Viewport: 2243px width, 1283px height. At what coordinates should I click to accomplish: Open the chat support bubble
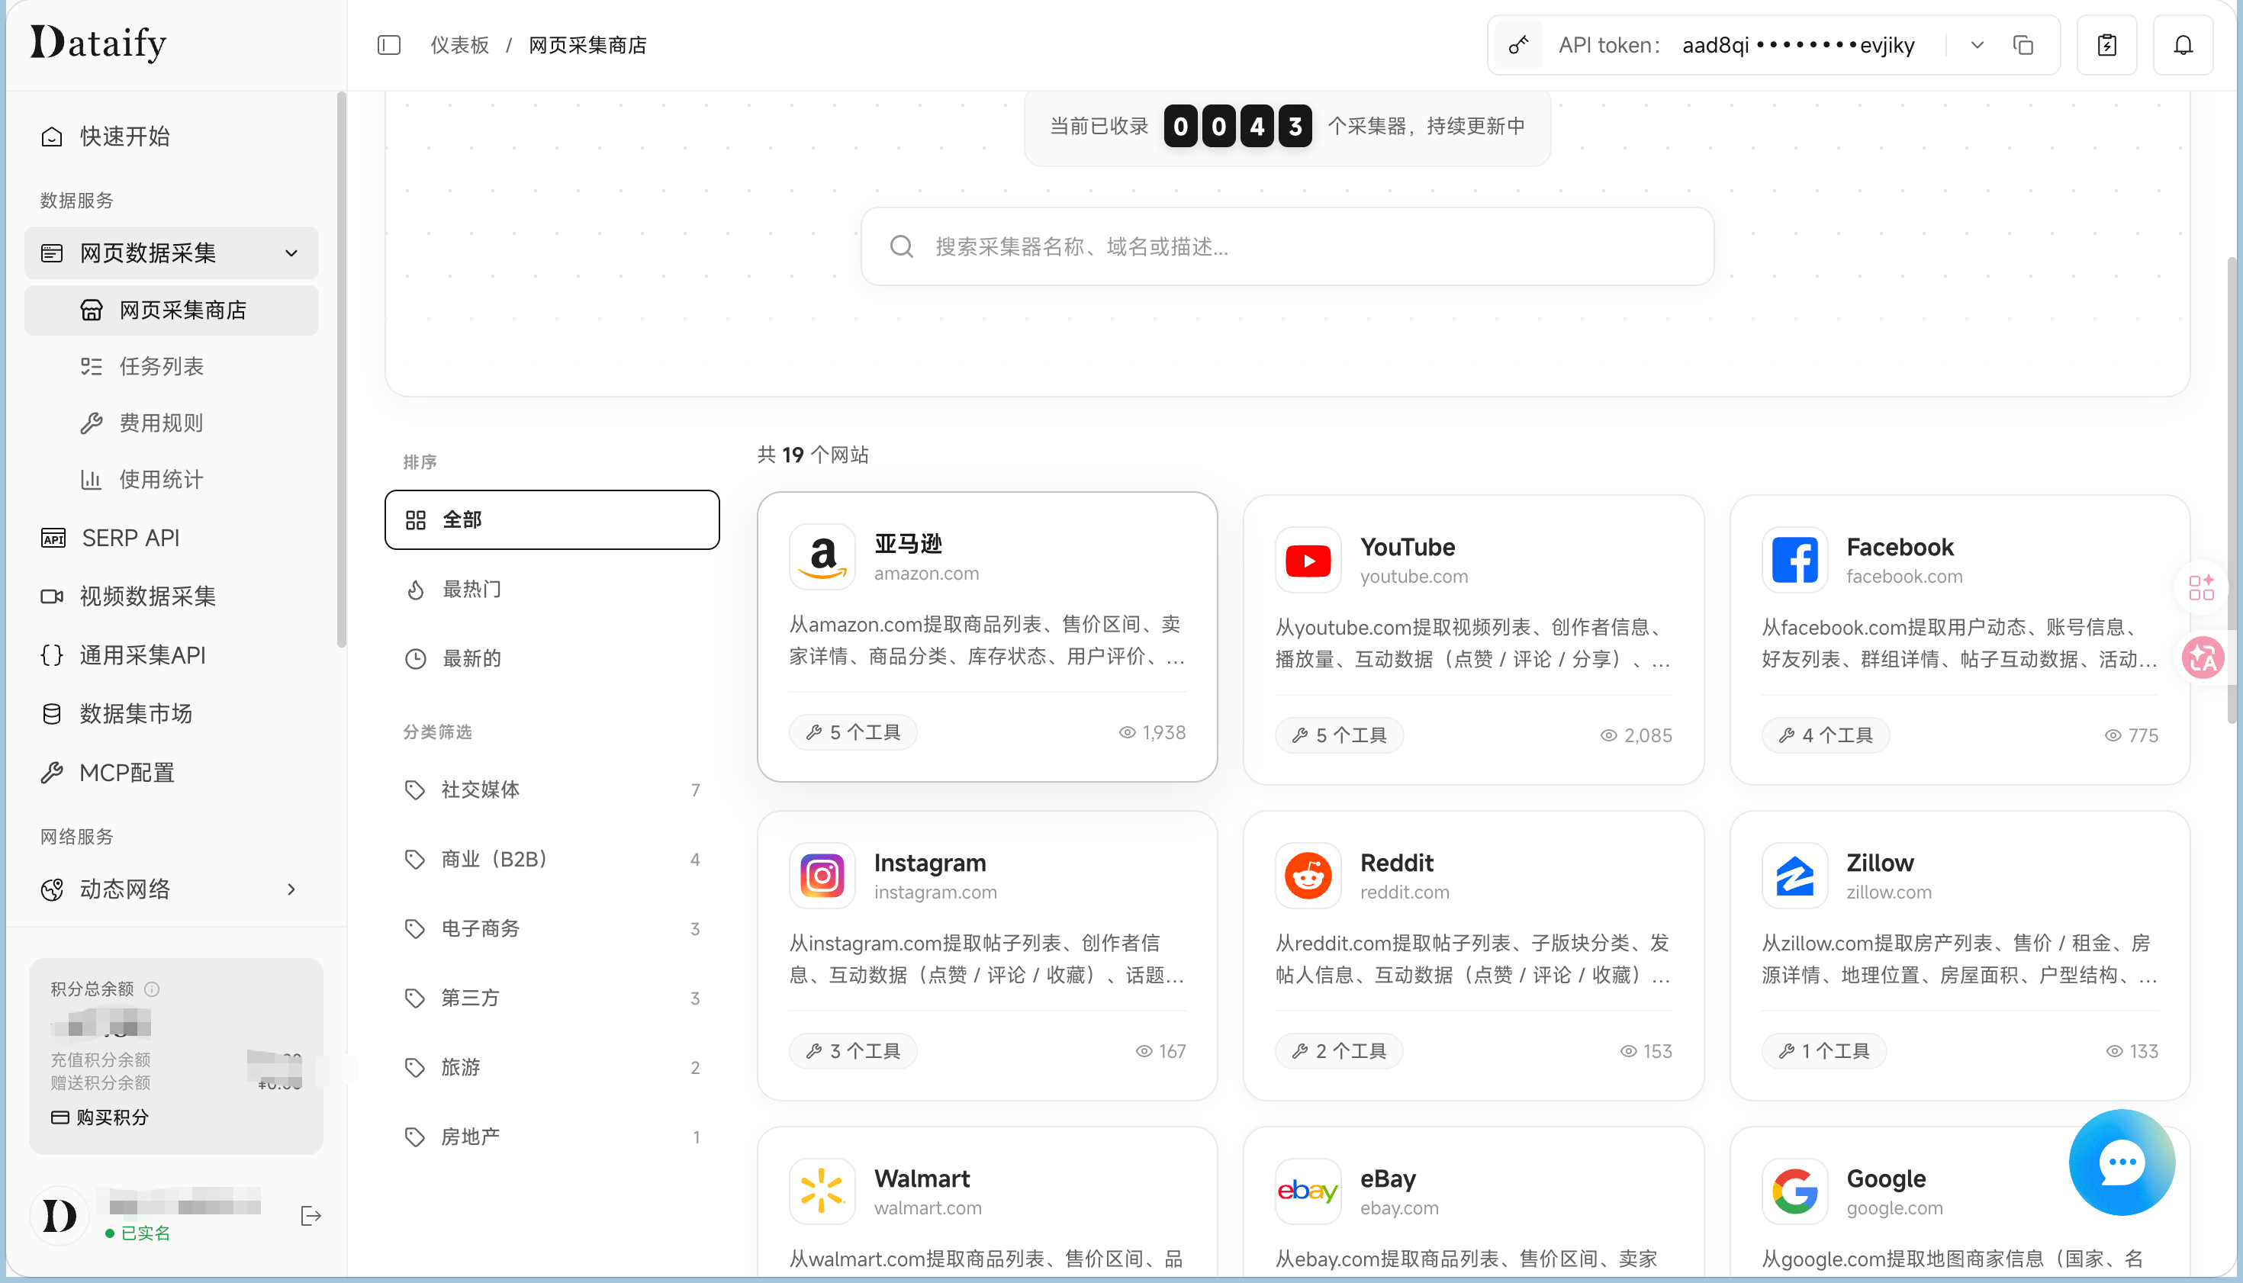click(x=2122, y=1162)
